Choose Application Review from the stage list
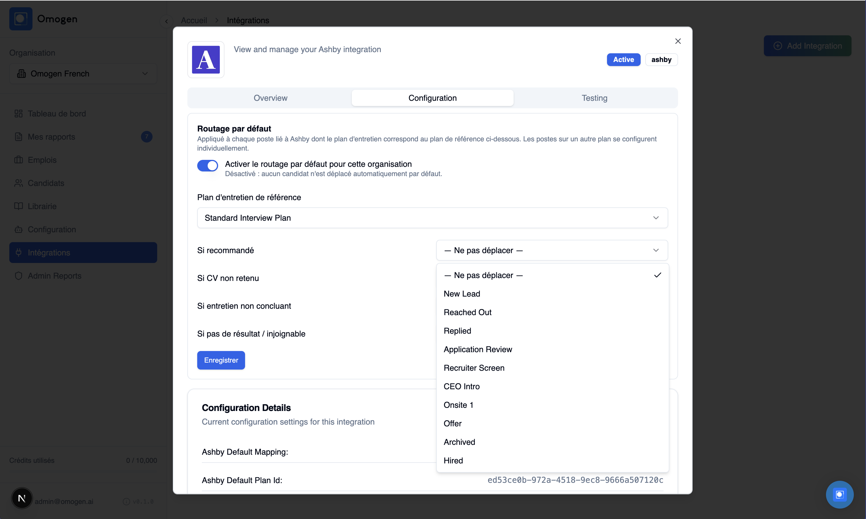The height and width of the screenshot is (519, 866). pyautogui.click(x=552, y=349)
